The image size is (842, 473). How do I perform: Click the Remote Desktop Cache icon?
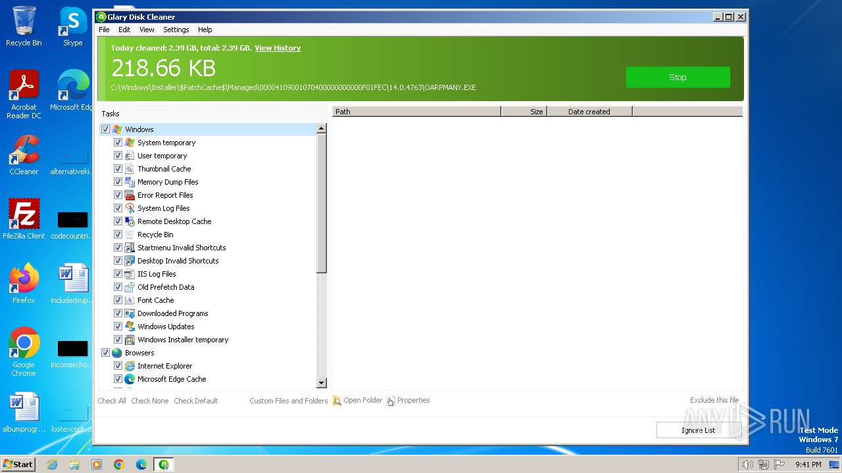coord(130,221)
